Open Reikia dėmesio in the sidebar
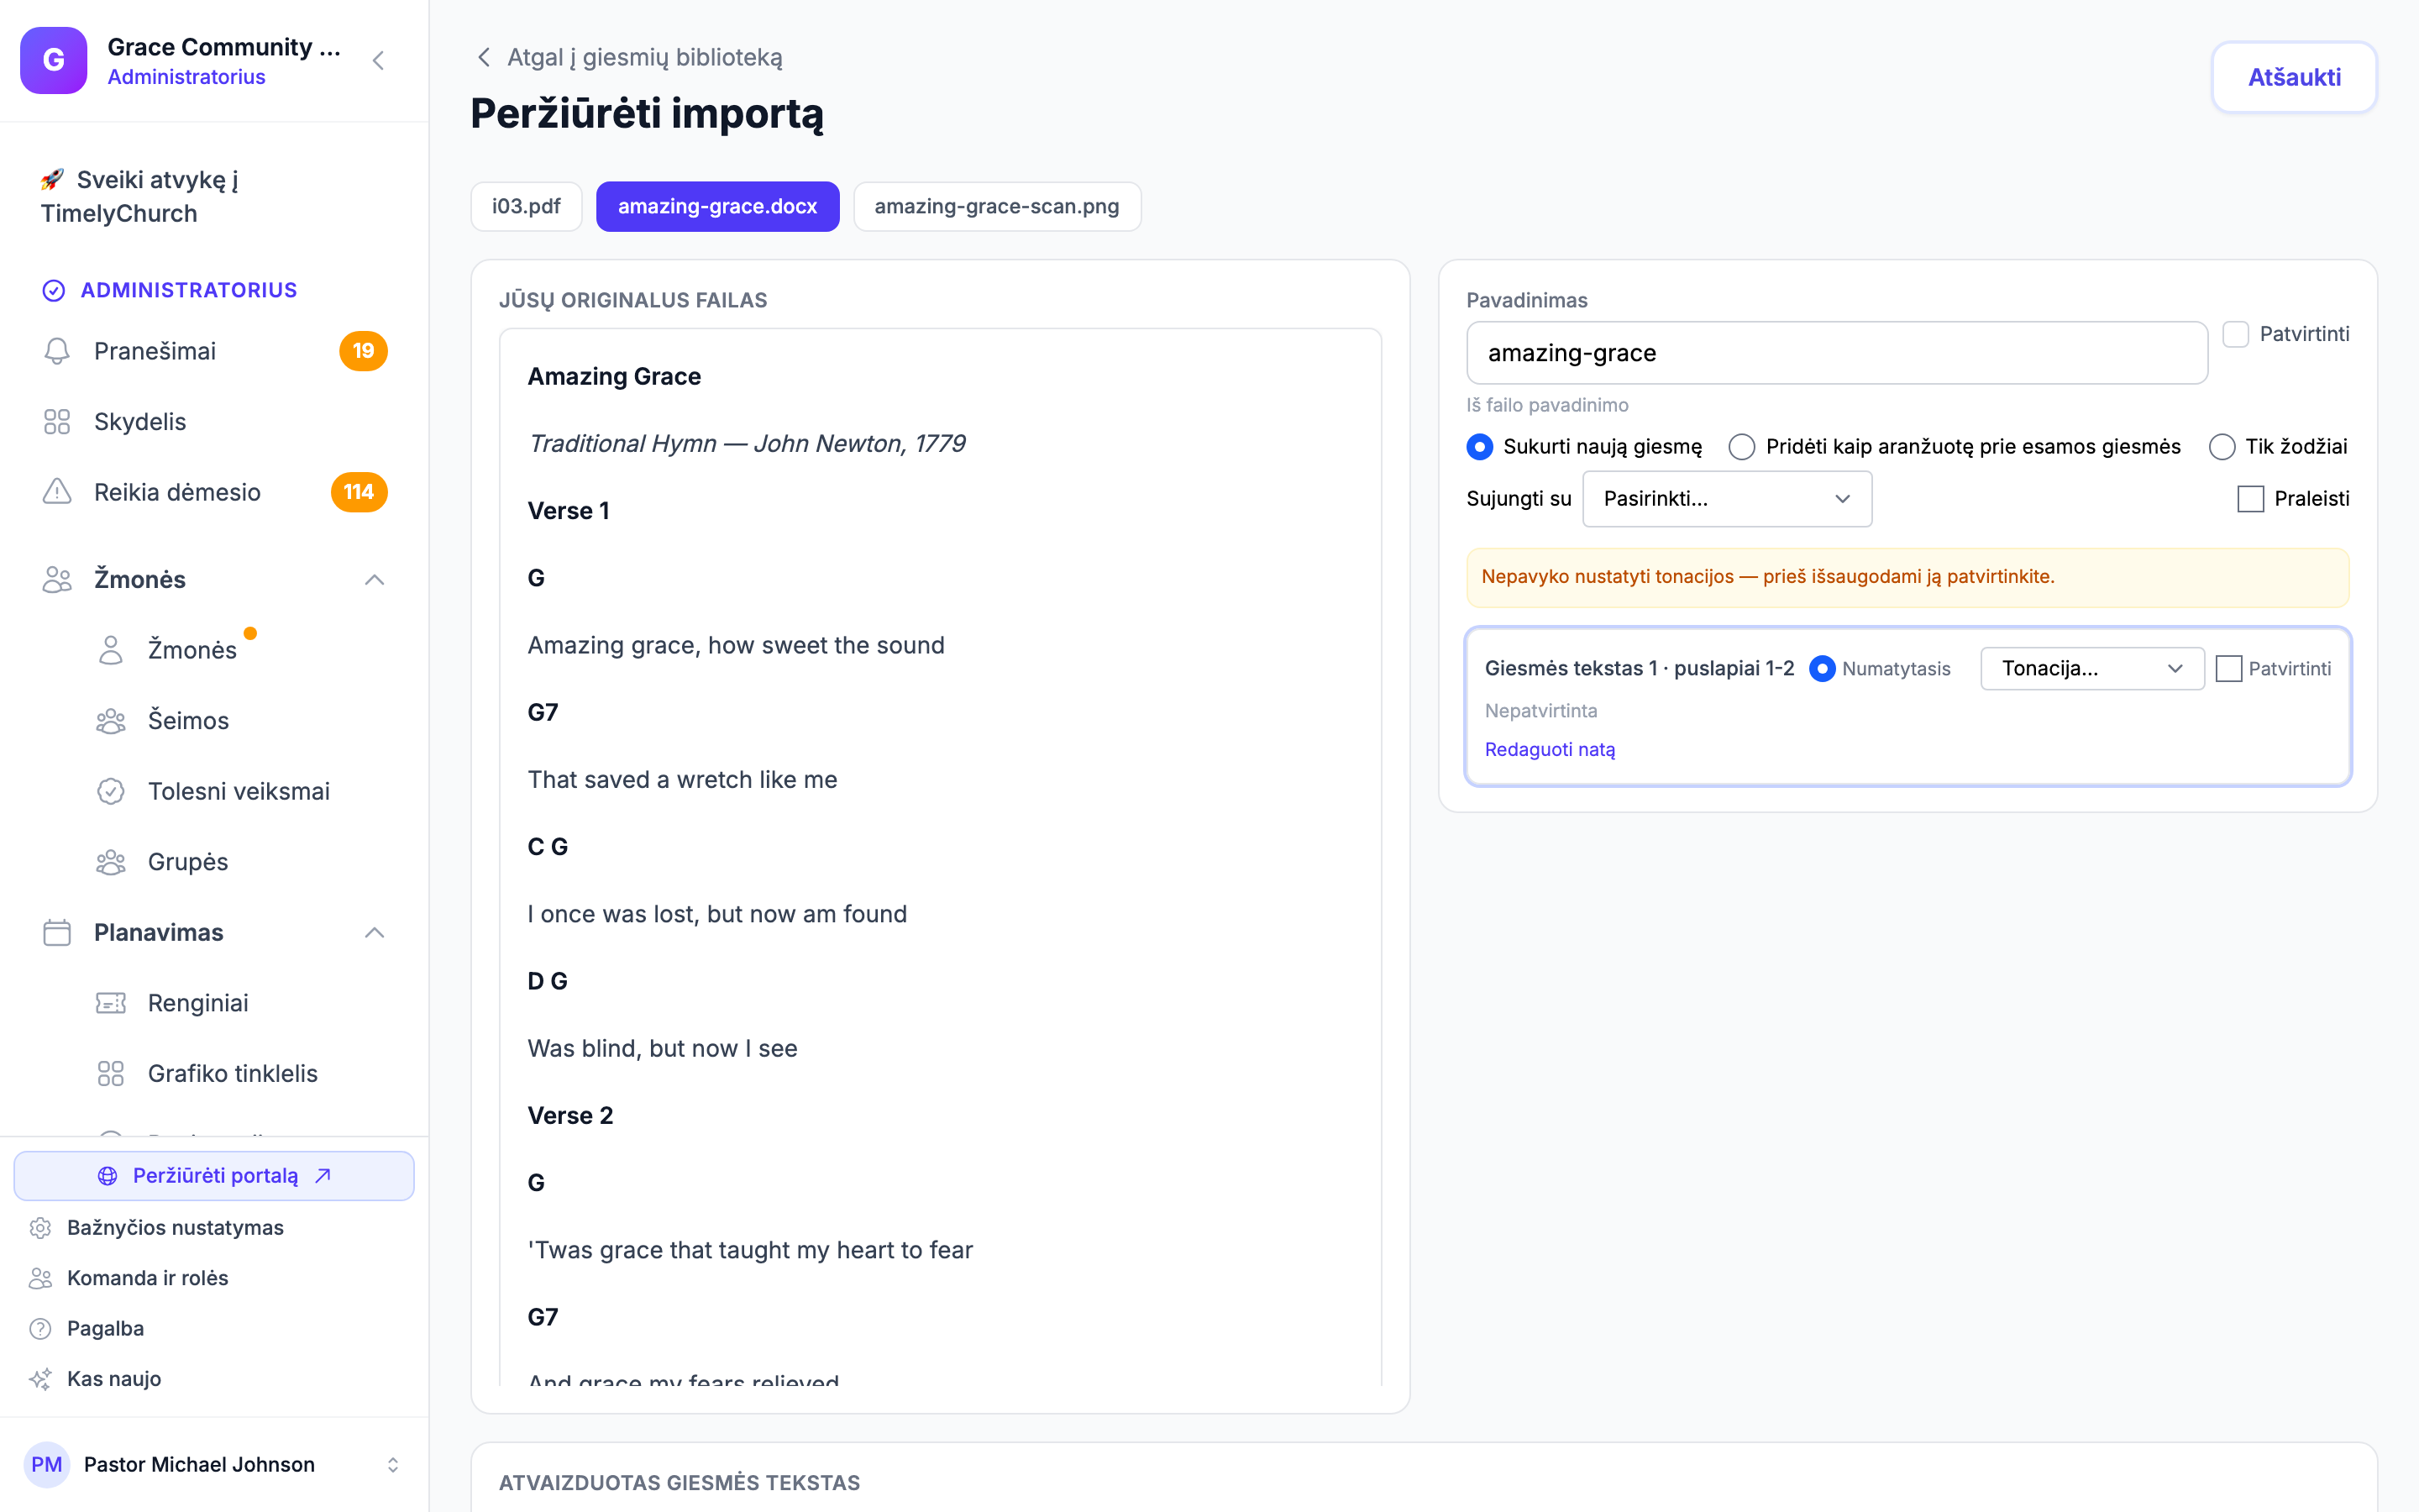This screenshot has height=1512, width=2419. pos(214,492)
